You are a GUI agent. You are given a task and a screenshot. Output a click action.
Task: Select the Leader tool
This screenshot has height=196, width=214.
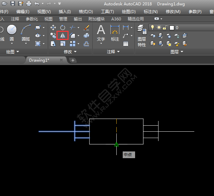click(126, 36)
